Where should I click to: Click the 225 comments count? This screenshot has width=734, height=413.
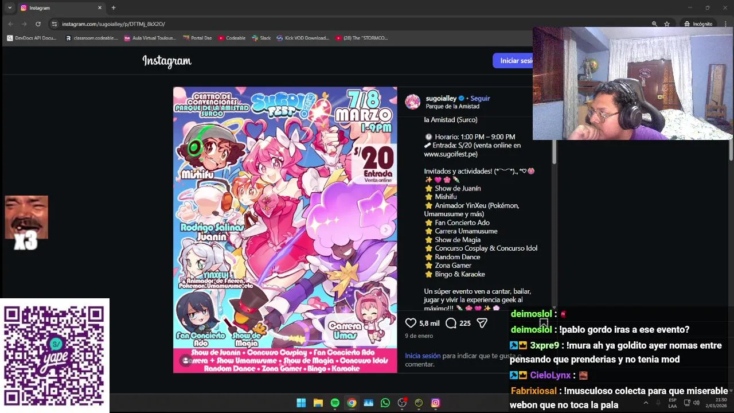[465, 324]
